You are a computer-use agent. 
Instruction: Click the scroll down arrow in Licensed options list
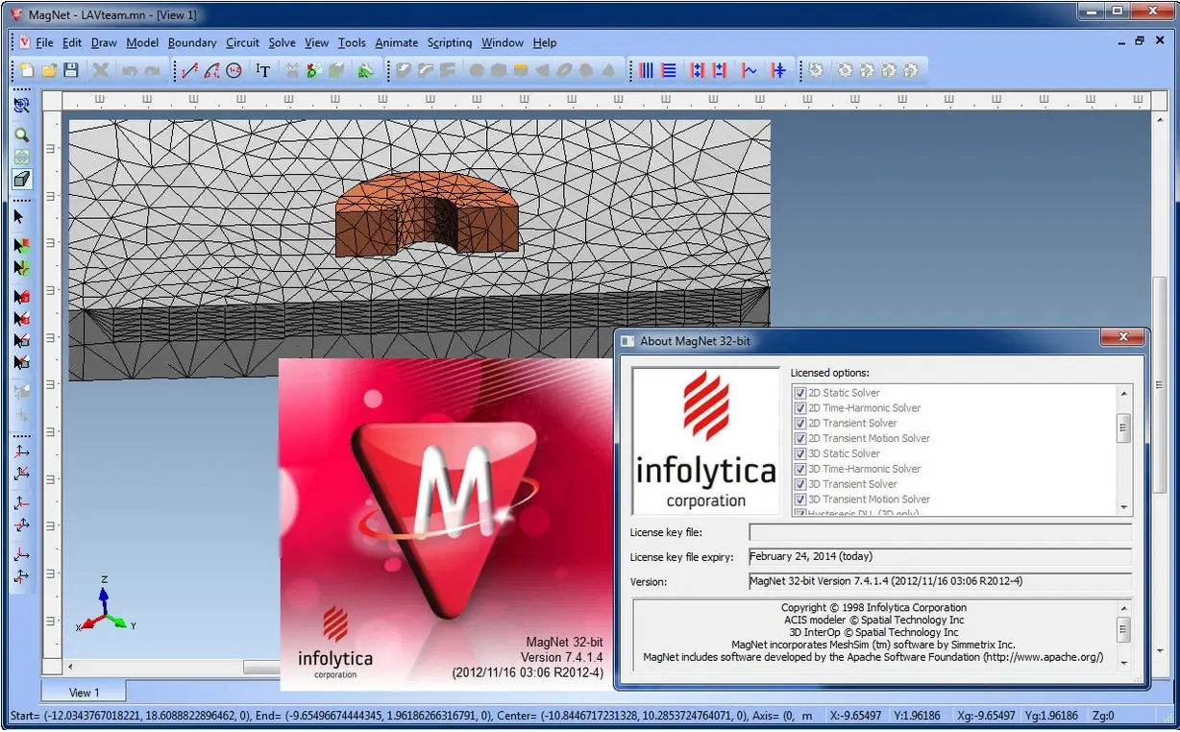(1124, 507)
